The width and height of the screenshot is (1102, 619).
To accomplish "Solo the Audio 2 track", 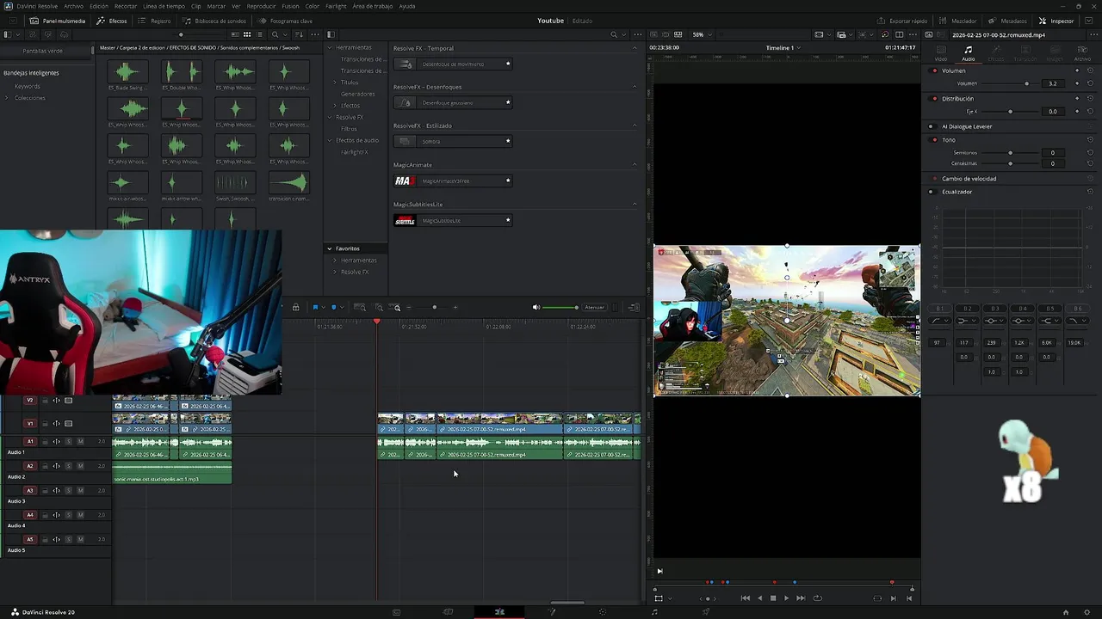I will click(68, 466).
